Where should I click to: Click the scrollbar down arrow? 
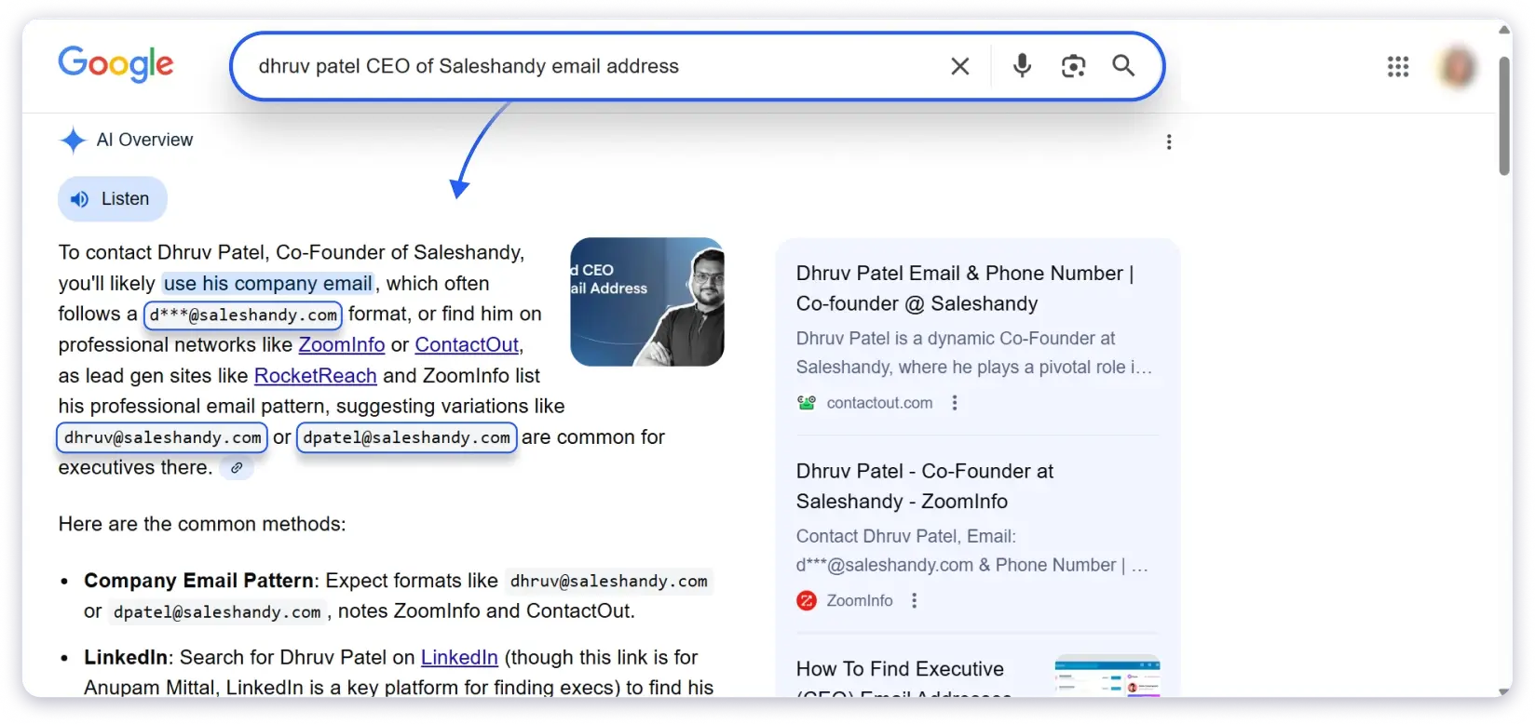(1504, 691)
